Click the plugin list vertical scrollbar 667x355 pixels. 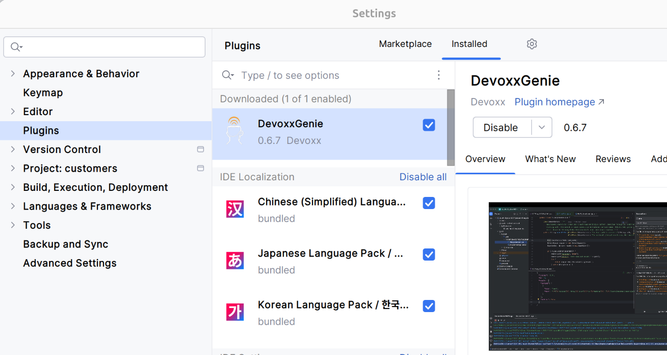point(450,127)
